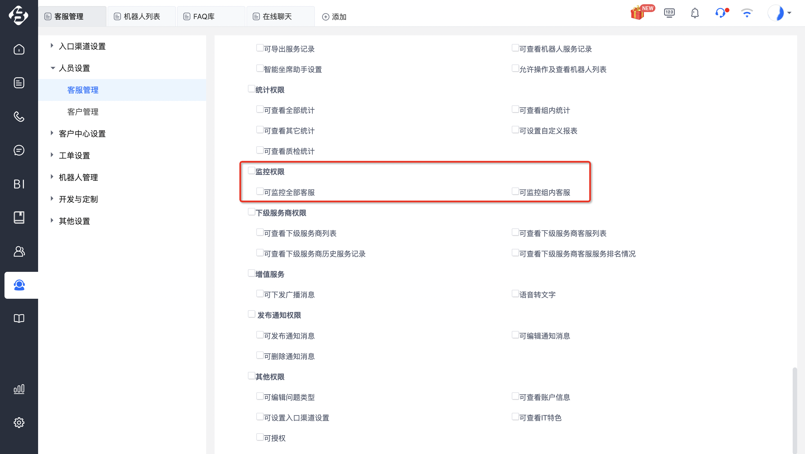The height and width of the screenshot is (454, 805).
Task: Click the bar chart statistics sidebar icon
Action: pyautogui.click(x=19, y=389)
